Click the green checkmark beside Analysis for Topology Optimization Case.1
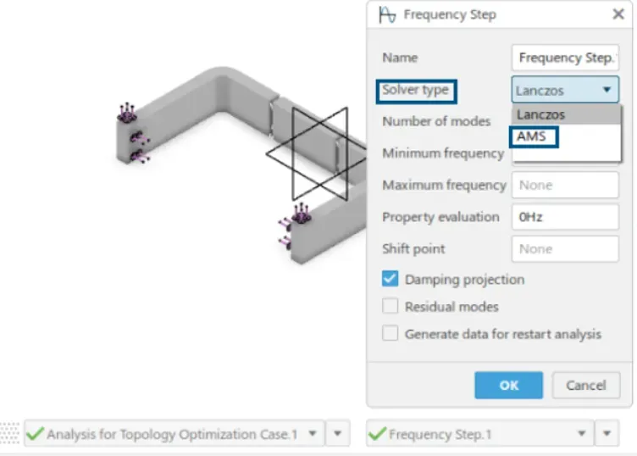 35,434
